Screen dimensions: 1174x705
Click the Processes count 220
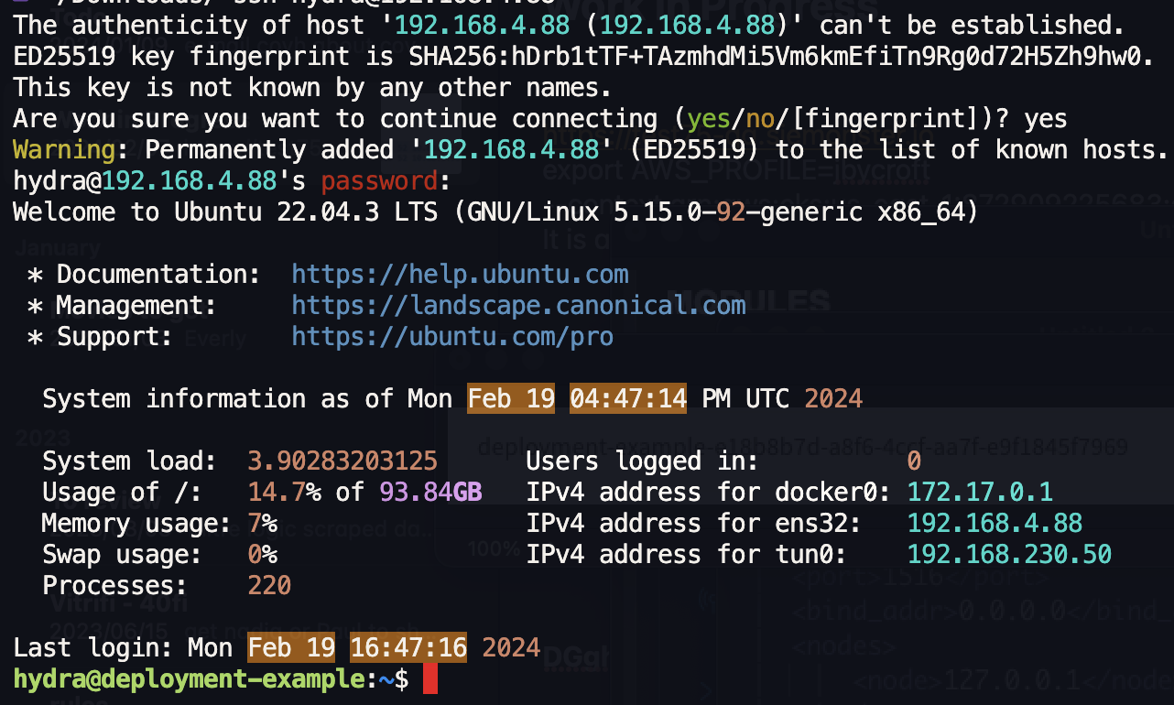pyautogui.click(x=269, y=586)
